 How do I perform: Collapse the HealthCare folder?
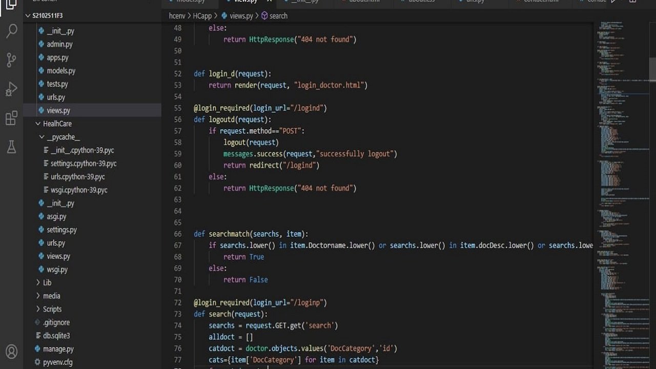38,124
